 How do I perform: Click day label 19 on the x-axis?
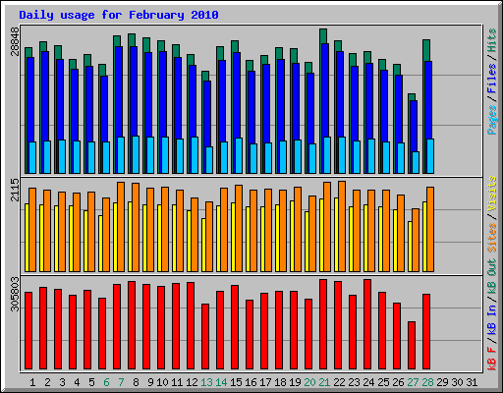tap(295, 382)
